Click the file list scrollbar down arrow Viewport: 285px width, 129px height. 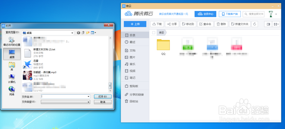(x=110, y=91)
